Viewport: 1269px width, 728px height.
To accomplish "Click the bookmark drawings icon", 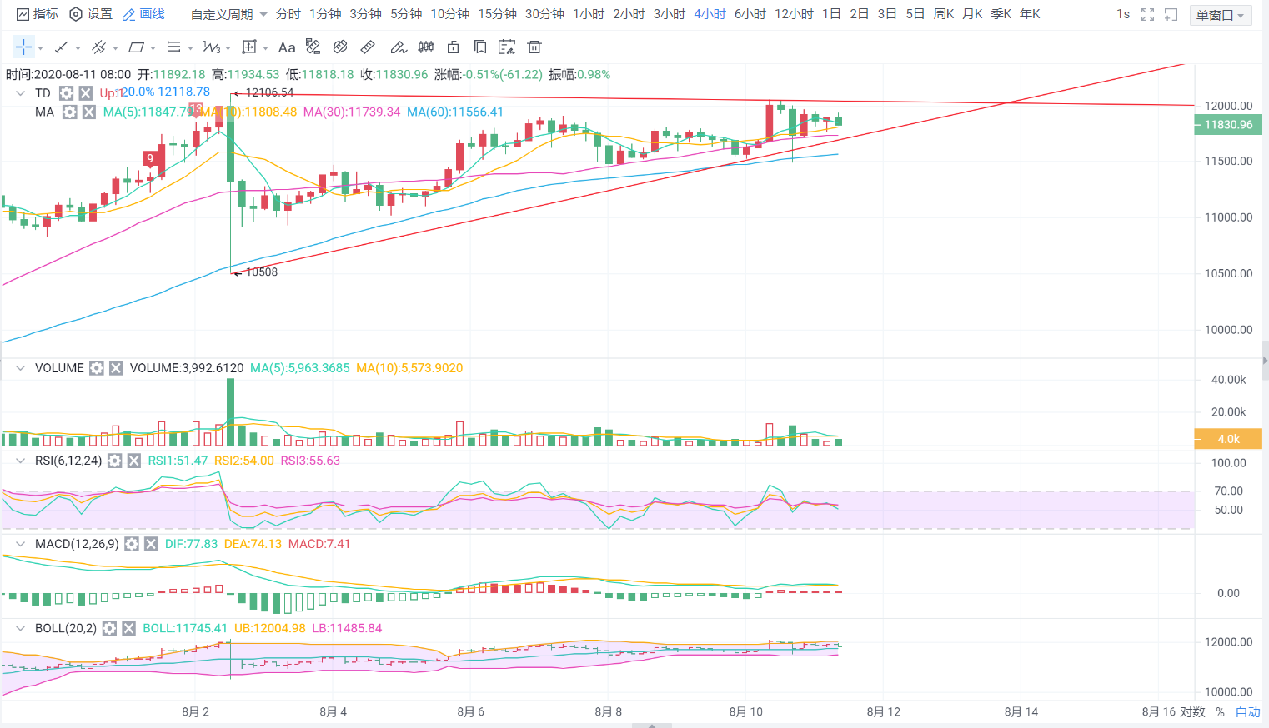I will pyautogui.click(x=480, y=47).
